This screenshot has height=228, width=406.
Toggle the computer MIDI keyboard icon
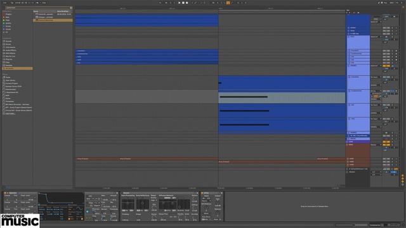click(382, 3)
